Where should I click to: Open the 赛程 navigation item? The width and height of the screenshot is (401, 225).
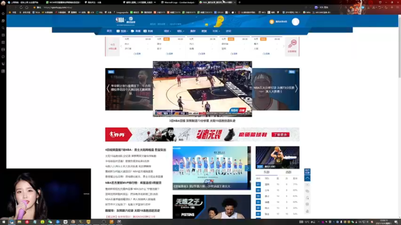193,31
